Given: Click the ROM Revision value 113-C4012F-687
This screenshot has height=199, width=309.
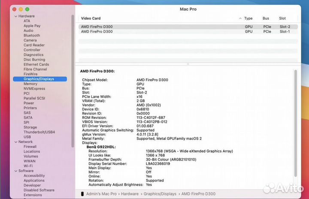Looking at the screenshot, I should tap(151, 118).
